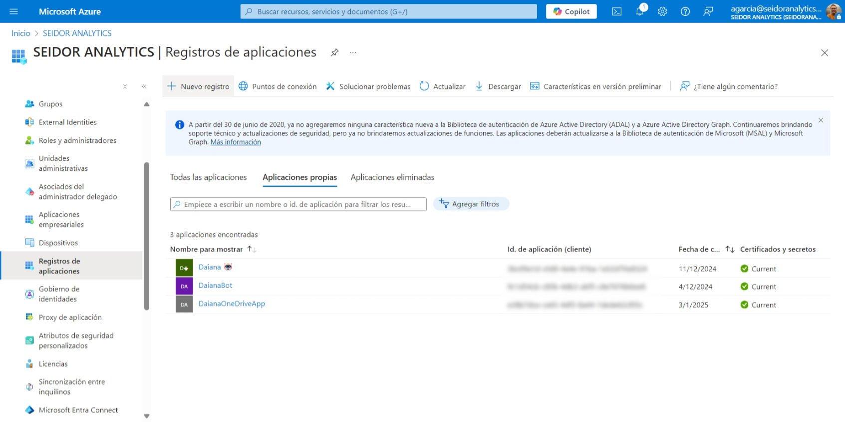The width and height of the screenshot is (845, 422).
Task: Collapse the left navigation menu
Action: click(x=144, y=86)
